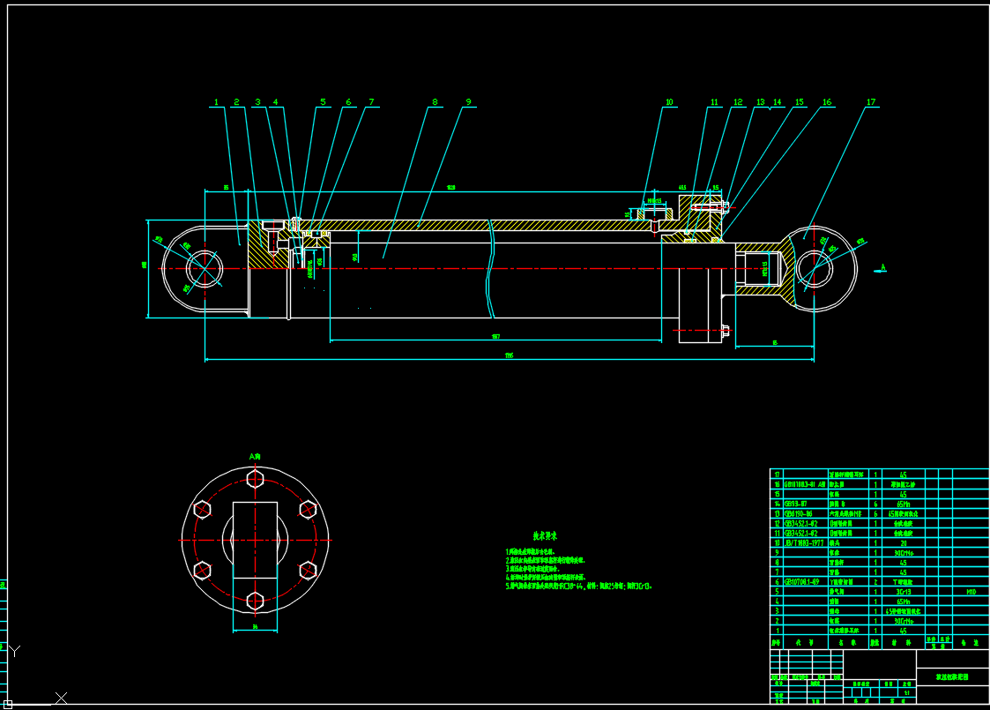Select part callout number 8 label
This screenshot has height=710, width=990.
[435, 102]
